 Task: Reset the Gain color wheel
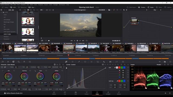coord(46,71)
